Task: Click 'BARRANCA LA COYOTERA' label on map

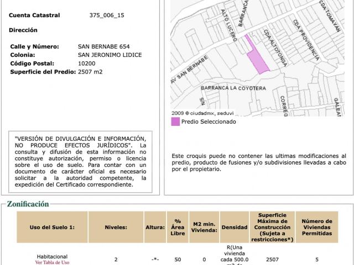Action: coord(233,88)
